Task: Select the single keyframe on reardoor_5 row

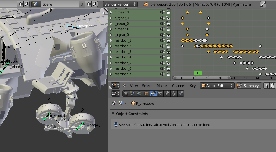Action: point(234,63)
